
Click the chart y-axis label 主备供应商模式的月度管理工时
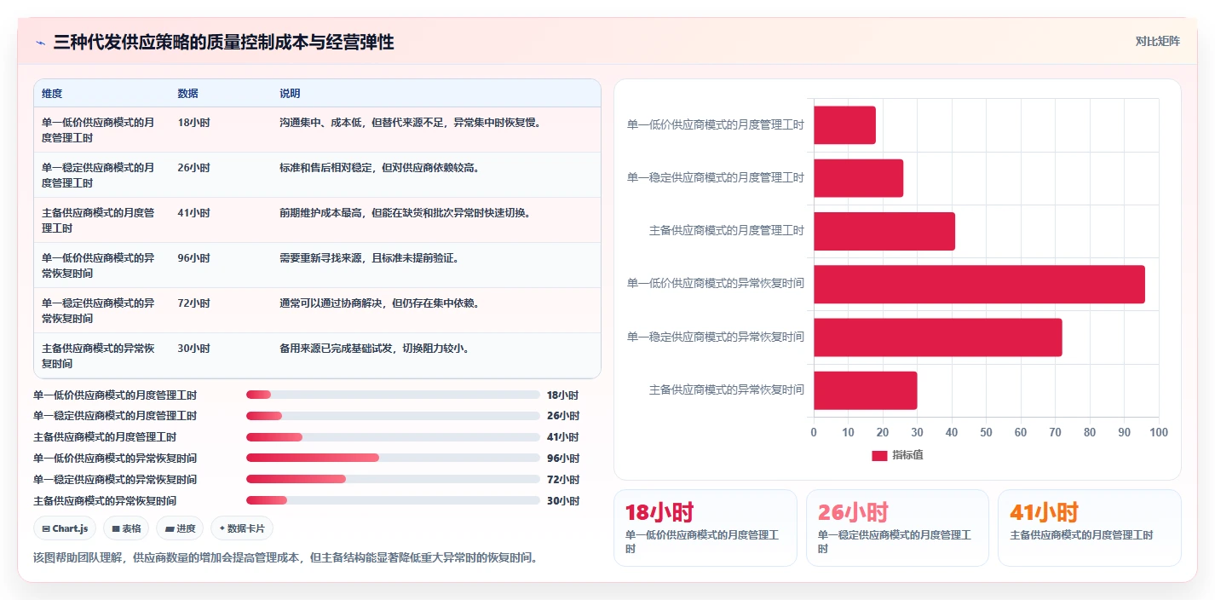727,231
